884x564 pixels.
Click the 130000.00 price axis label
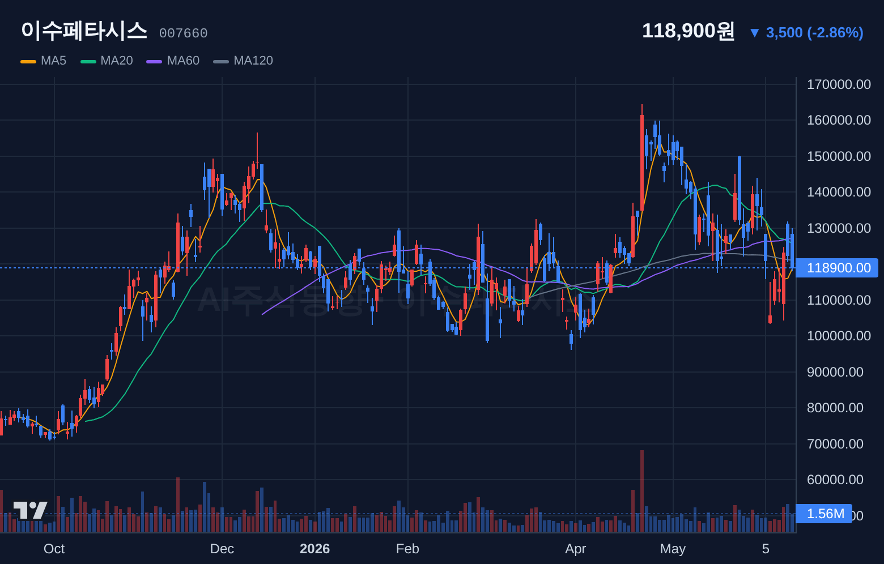[839, 228]
